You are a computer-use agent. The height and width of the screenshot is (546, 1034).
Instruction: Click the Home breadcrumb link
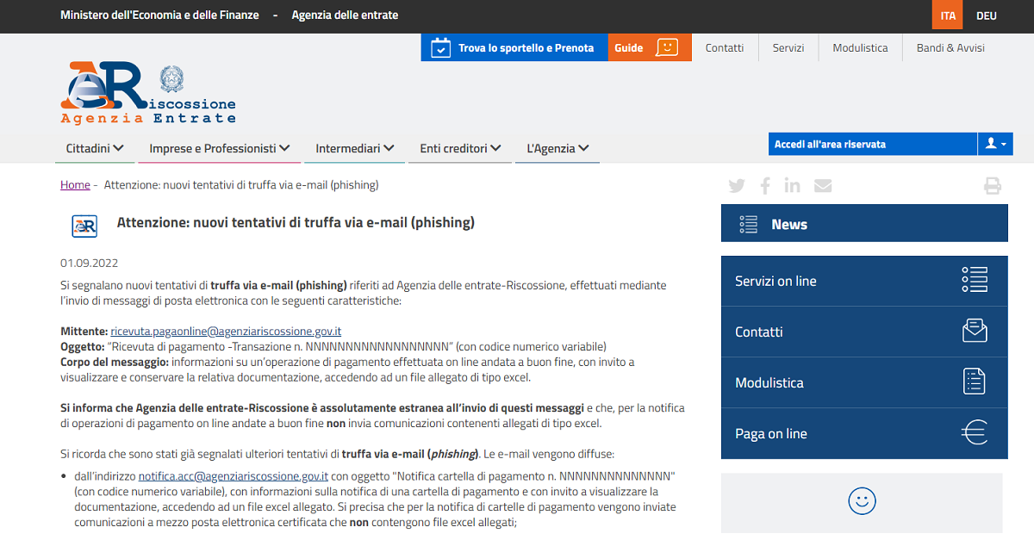coord(75,185)
